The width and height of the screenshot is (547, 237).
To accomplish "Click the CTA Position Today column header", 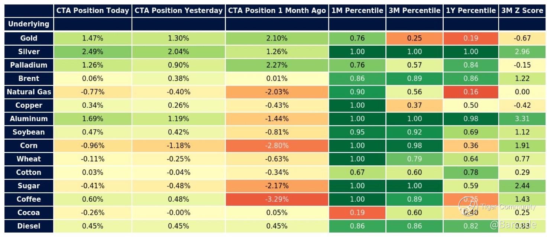I will (93, 10).
